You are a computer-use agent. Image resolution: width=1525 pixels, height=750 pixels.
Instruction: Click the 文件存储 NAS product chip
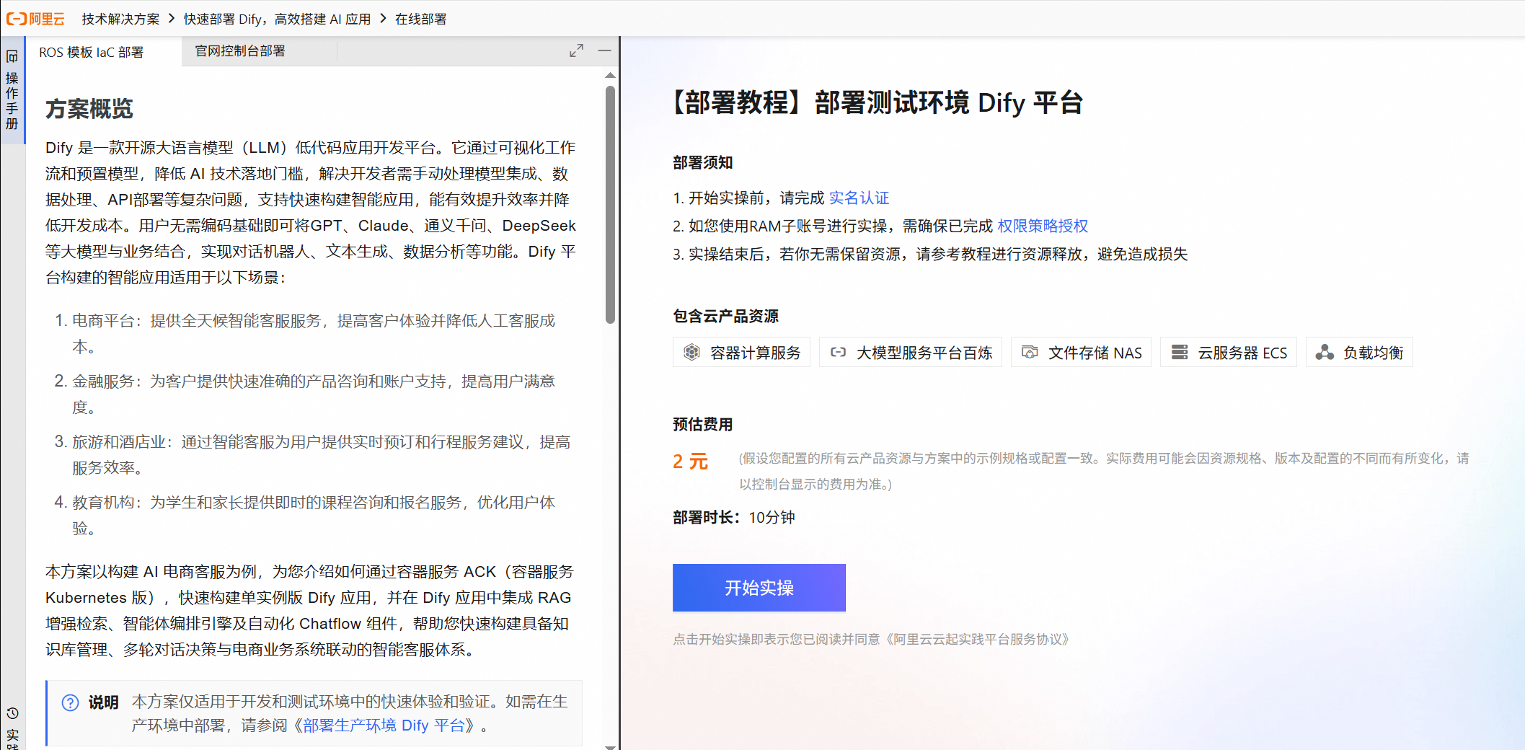tap(1081, 352)
